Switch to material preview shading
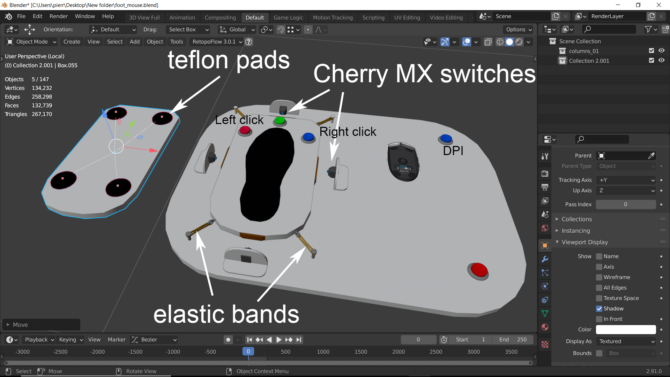 tap(519, 42)
